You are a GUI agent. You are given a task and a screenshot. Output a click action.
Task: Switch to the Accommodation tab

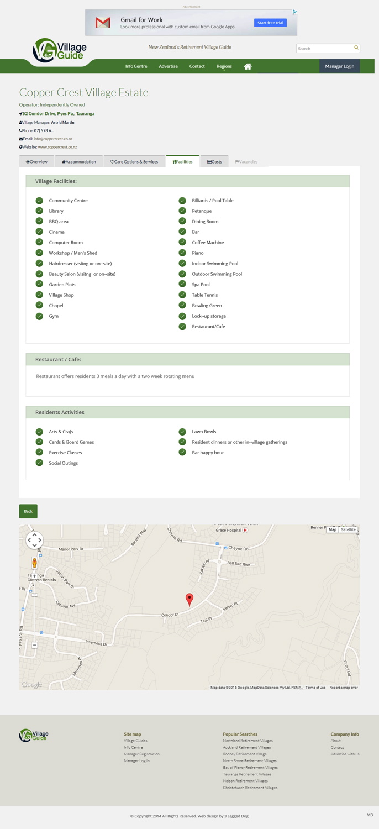pos(79,161)
